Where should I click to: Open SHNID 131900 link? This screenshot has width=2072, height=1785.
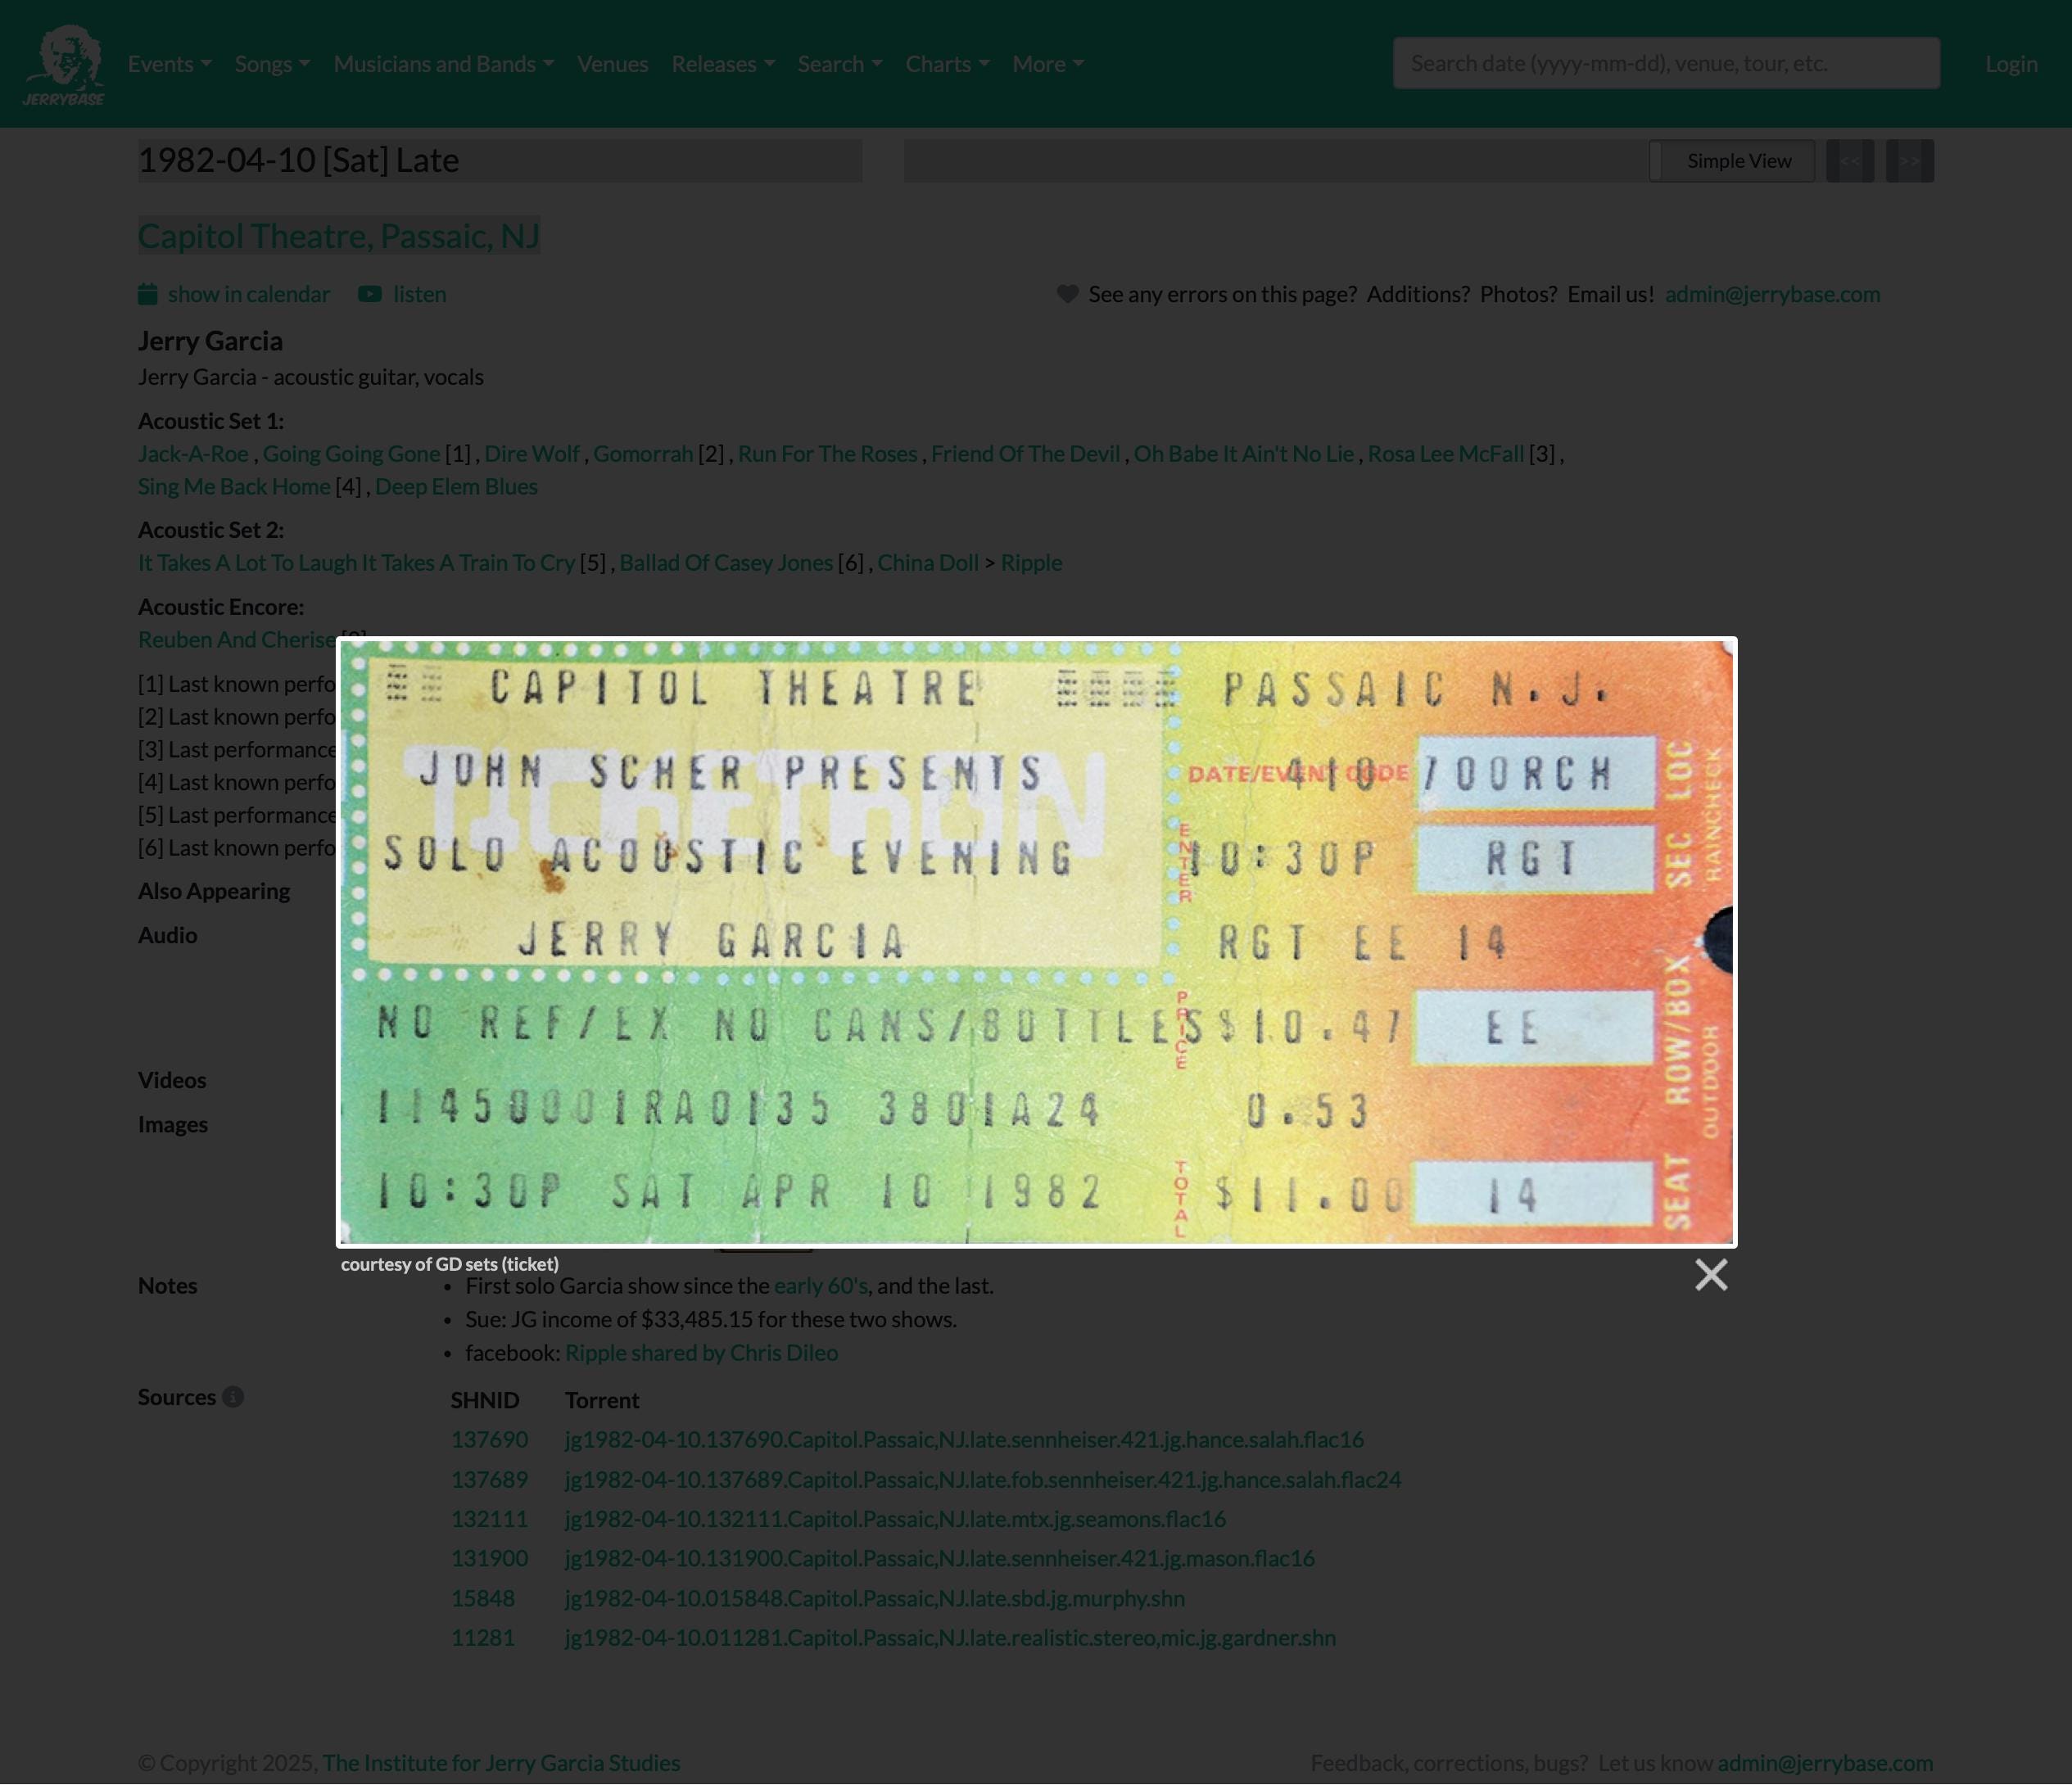click(x=489, y=1558)
